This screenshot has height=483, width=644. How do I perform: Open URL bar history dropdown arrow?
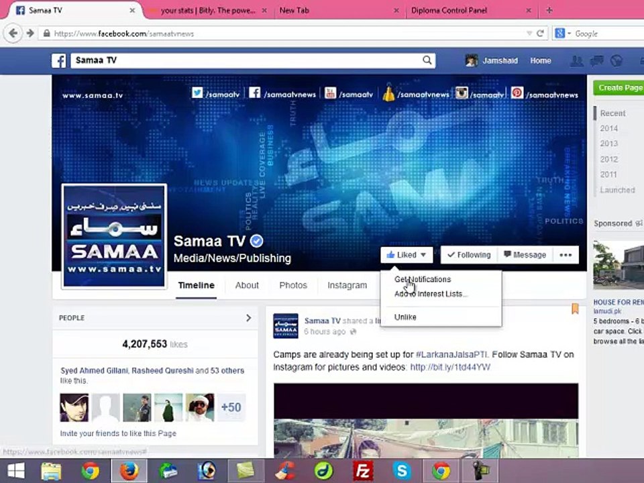tap(529, 34)
